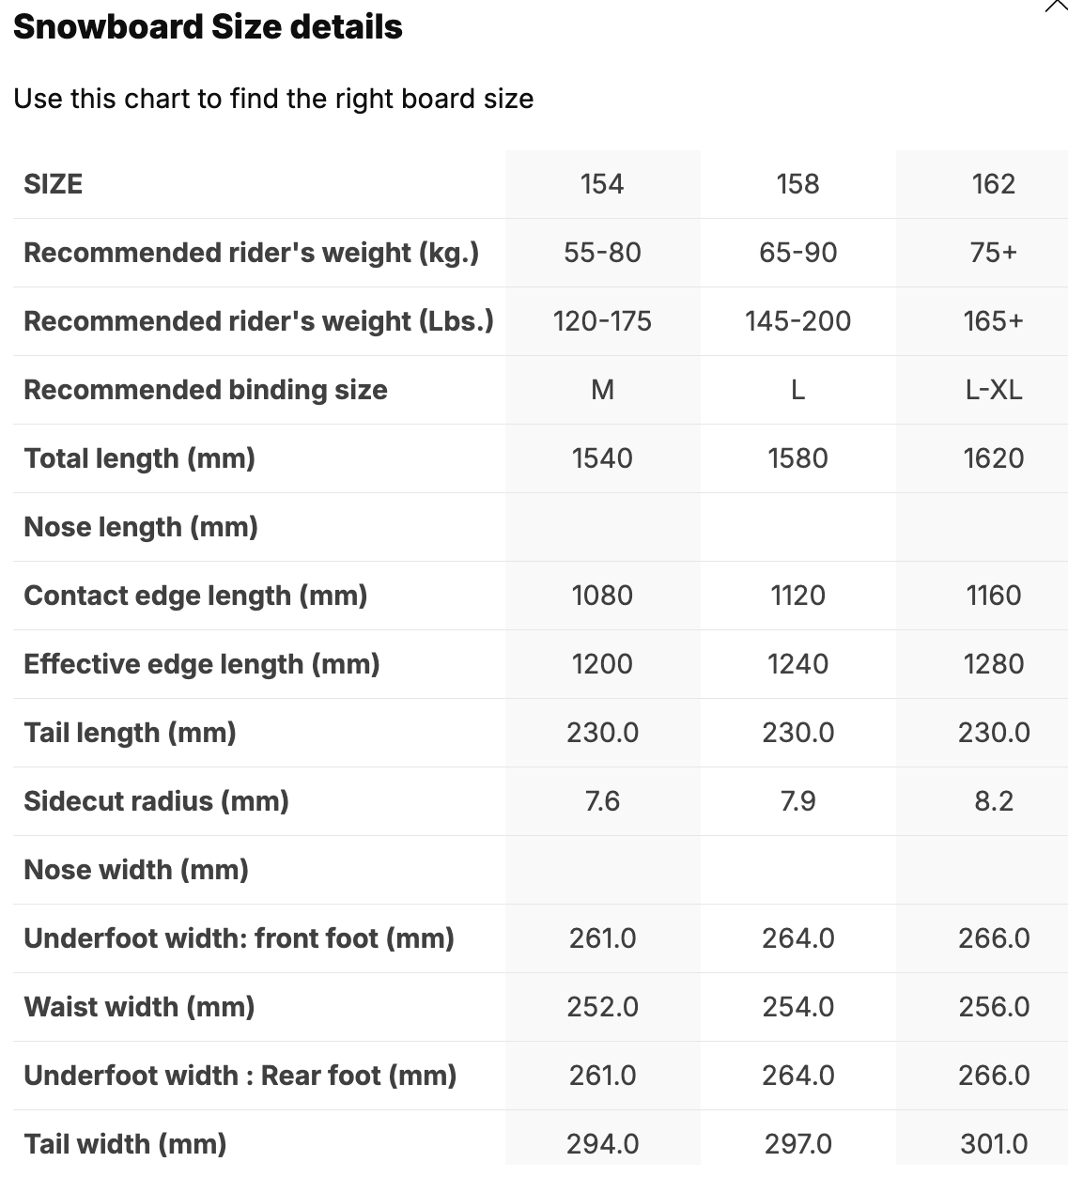Click the 'Use this chart' description text
Viewport: 1068px width, 1193px height.
[x=273, y=99]
